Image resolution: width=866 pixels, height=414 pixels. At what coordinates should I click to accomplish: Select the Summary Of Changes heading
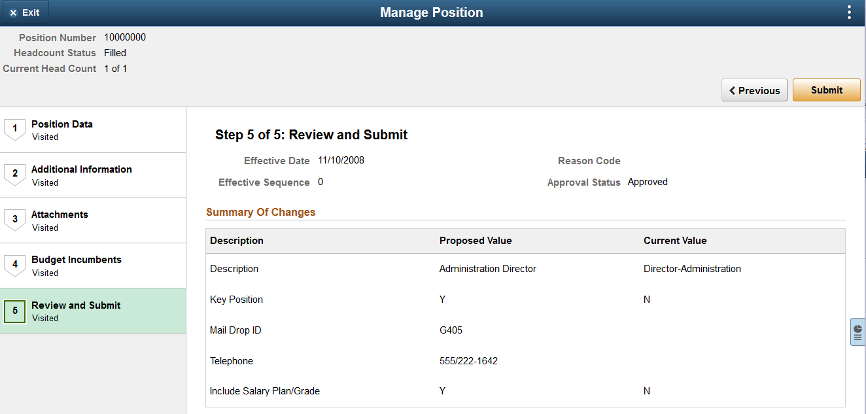[260, 212]
